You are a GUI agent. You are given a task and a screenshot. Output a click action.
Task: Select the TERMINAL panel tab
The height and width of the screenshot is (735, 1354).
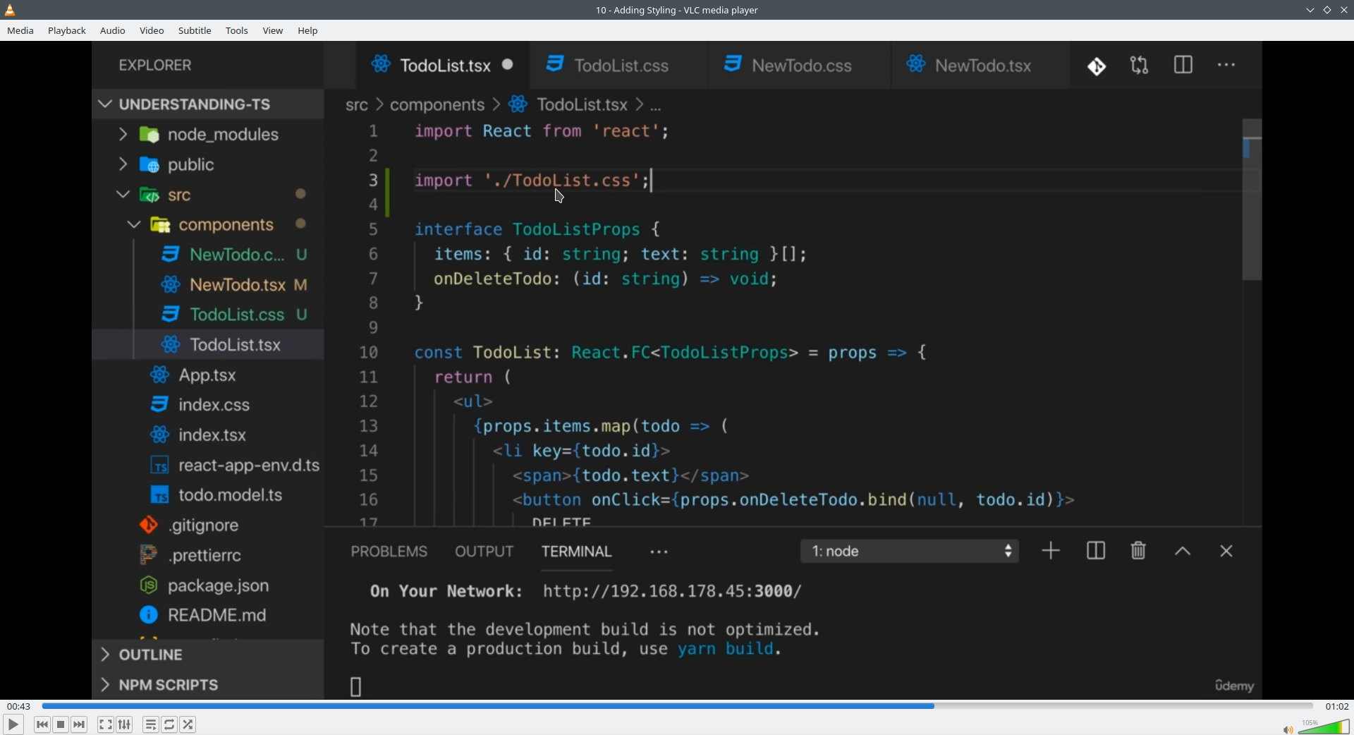coord(577,552)
